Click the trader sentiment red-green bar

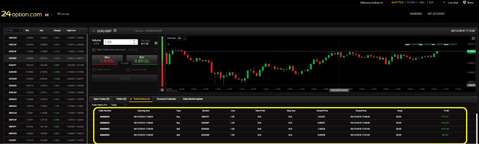coord(162,61)
